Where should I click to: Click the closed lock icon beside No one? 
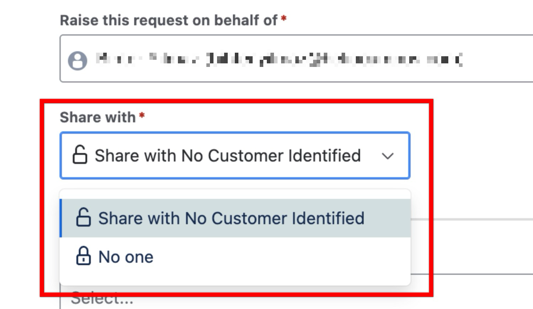83,256
